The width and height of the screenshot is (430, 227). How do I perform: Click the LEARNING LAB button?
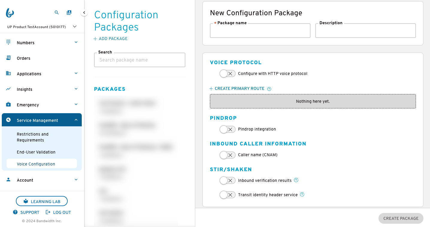coord(42,201)
